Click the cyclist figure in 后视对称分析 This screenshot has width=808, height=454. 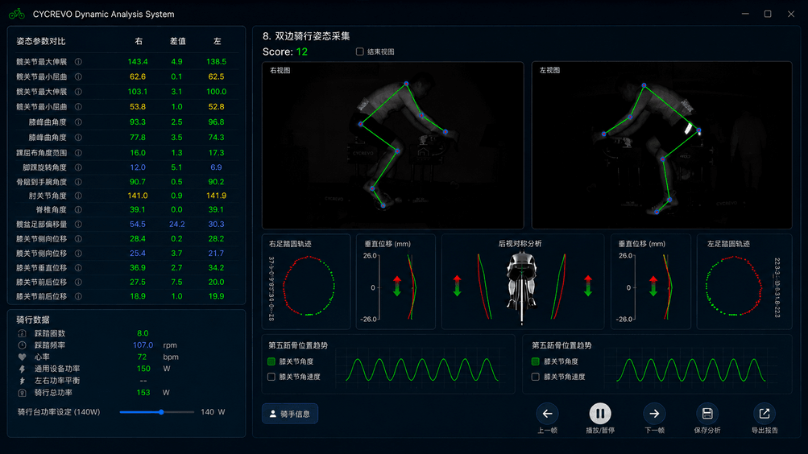[522, 287]
